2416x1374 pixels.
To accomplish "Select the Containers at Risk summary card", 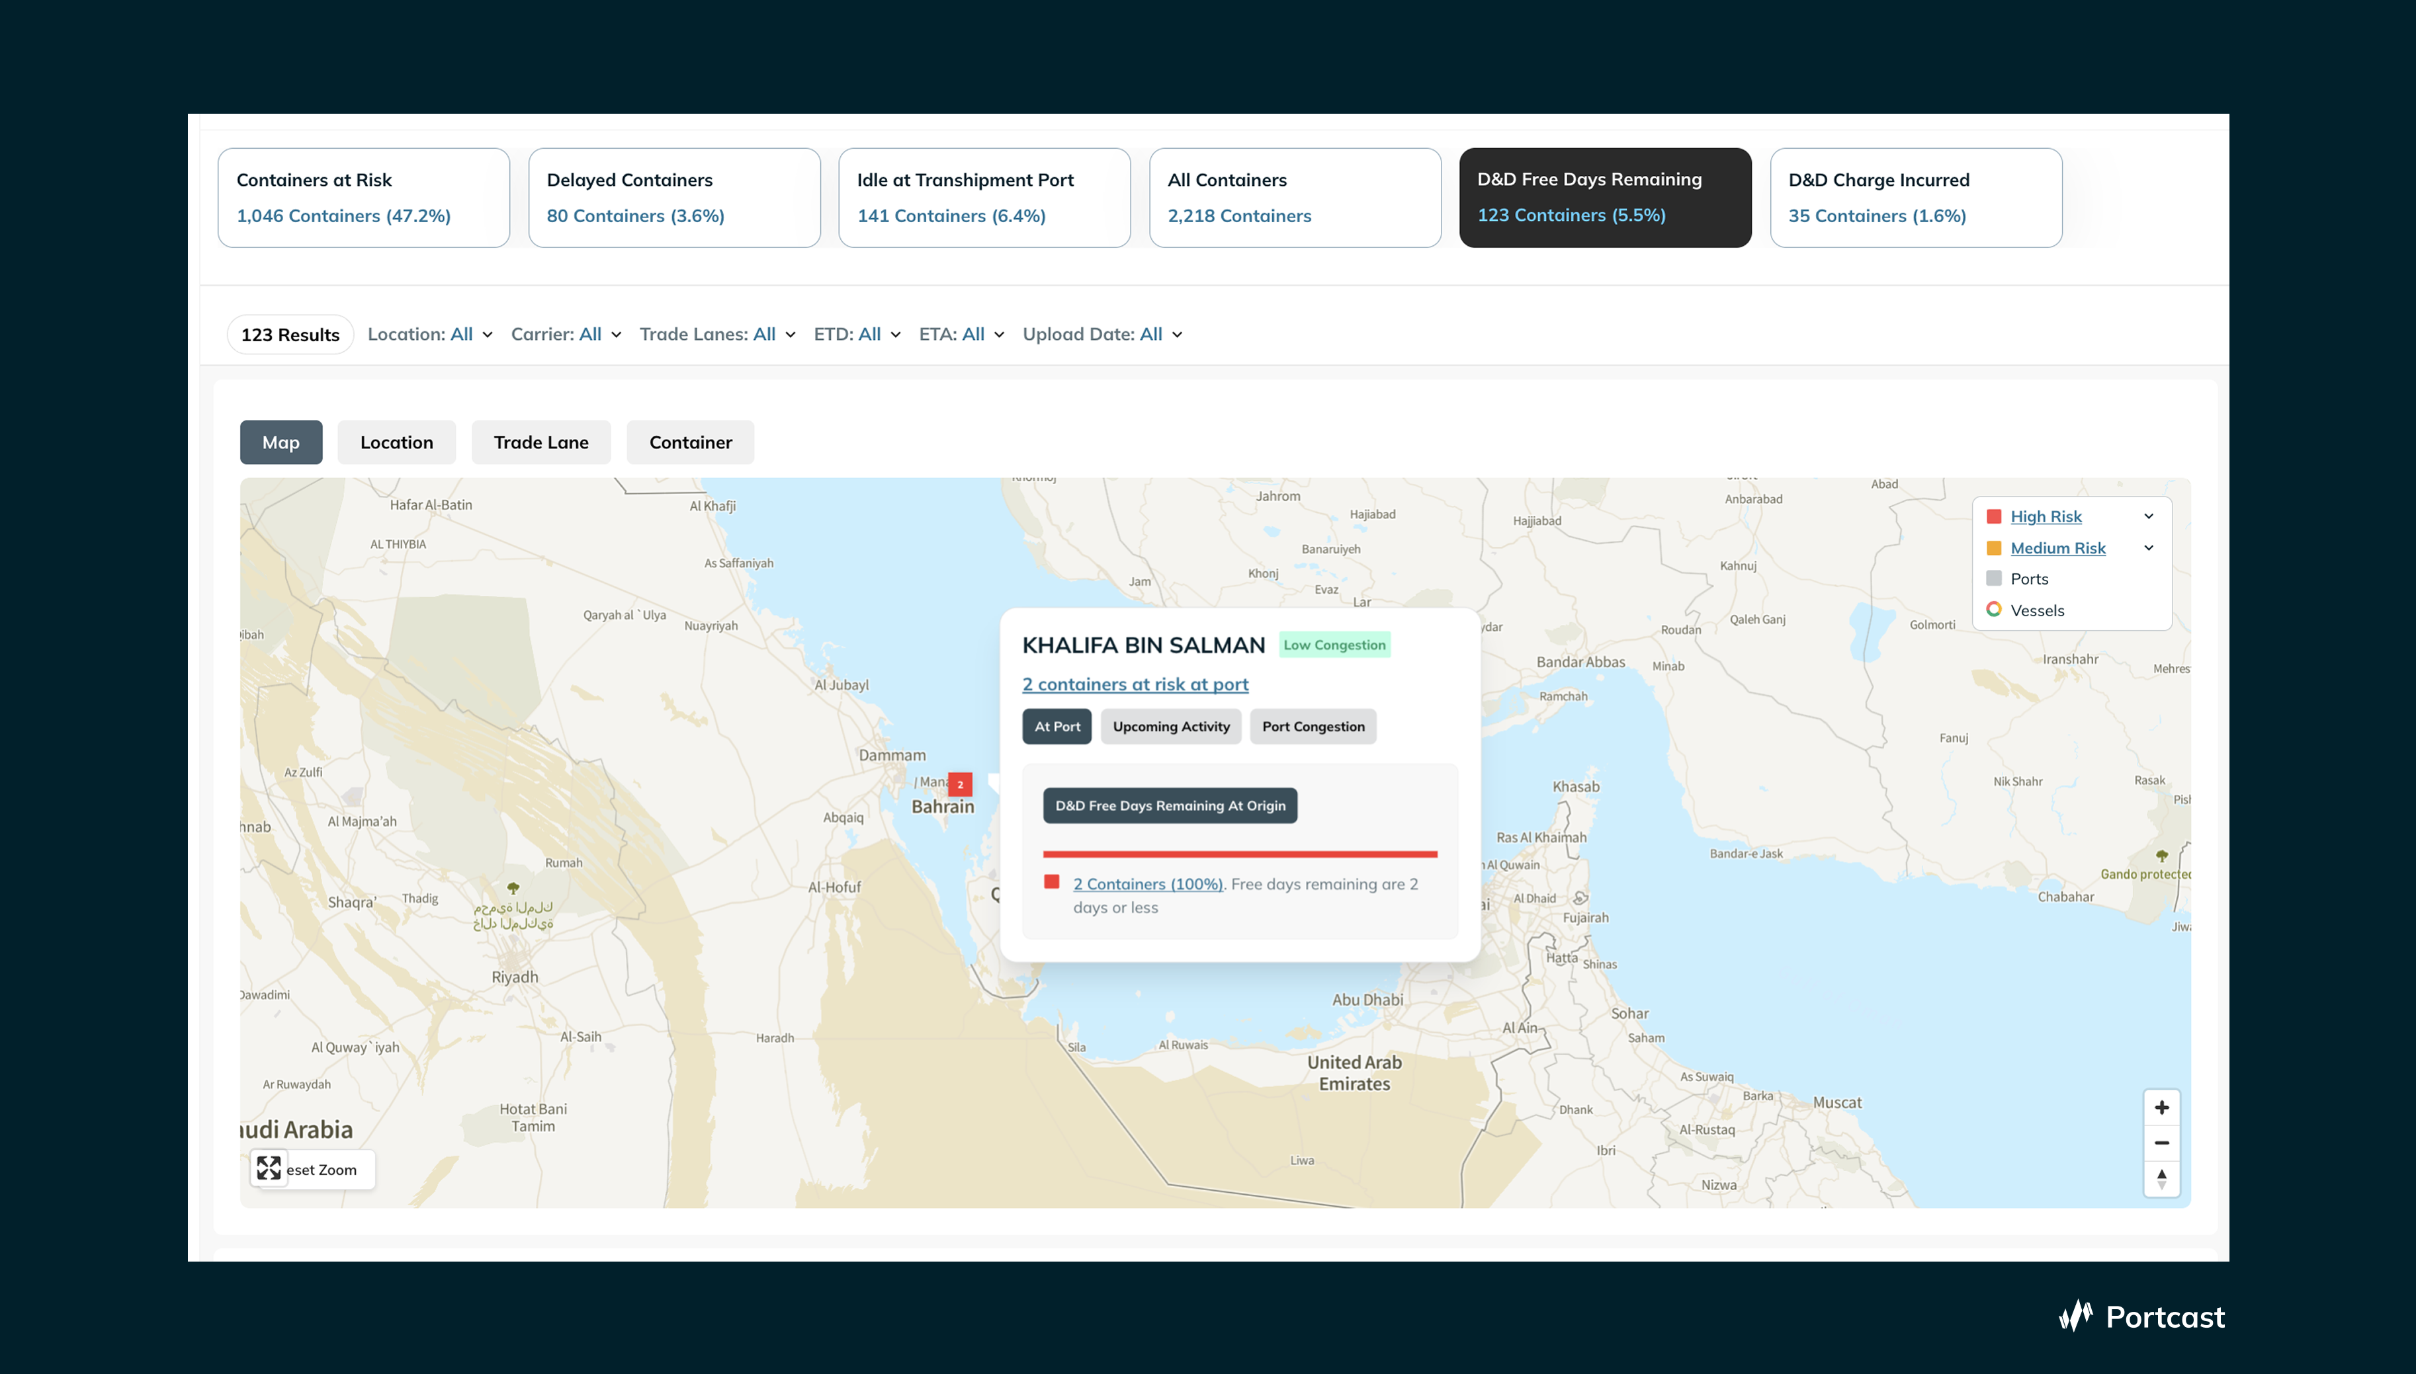I will point(363,197).
